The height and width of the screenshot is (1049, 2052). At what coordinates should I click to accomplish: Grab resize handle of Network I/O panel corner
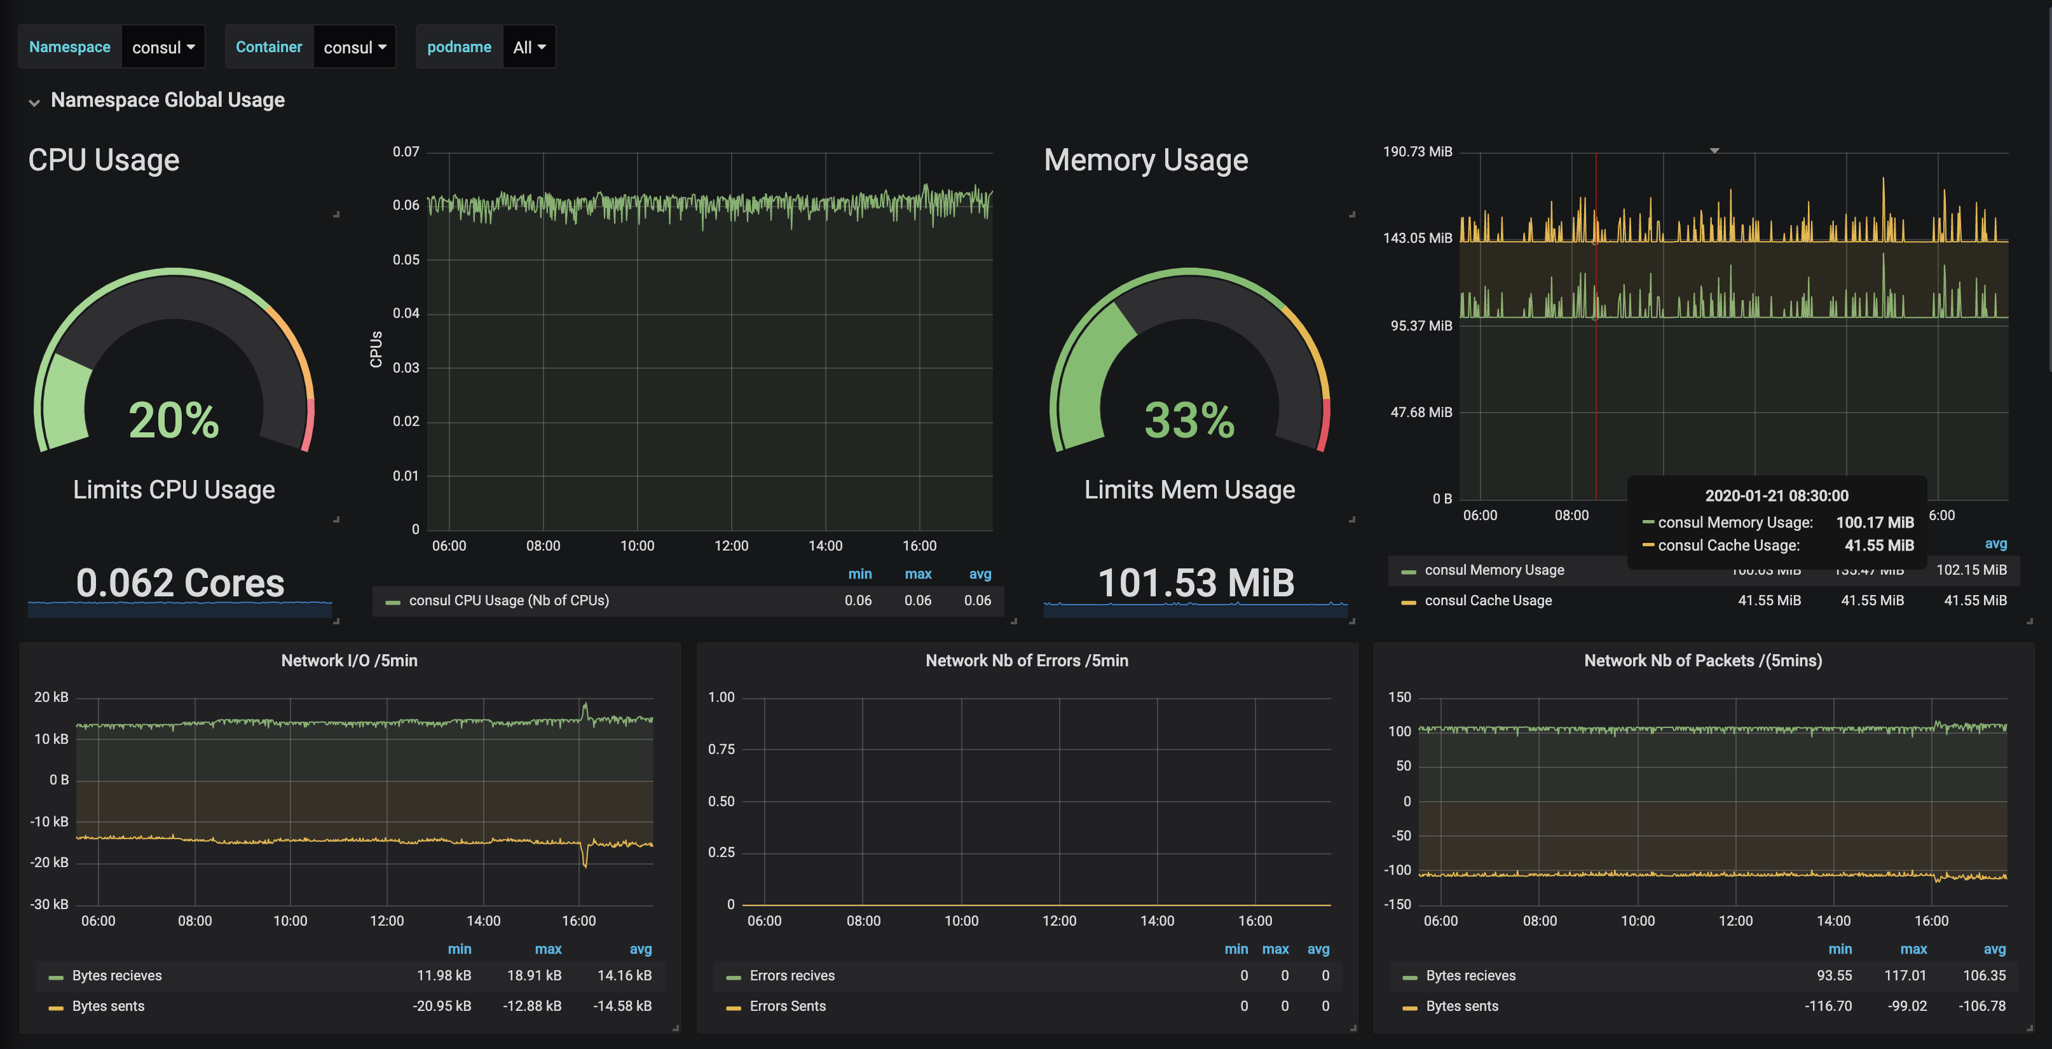tap(676, 1028)
